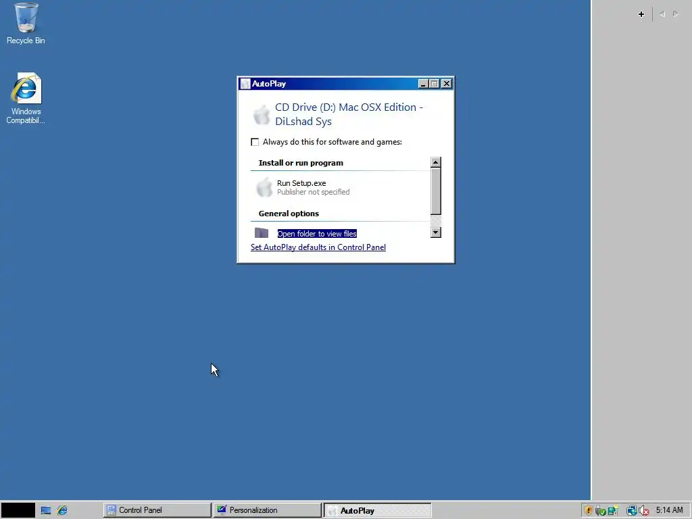The height and width of the screenshot is (519, 692).
Task: Maximize the AutoPlay window
Action: tap(435, 84)
